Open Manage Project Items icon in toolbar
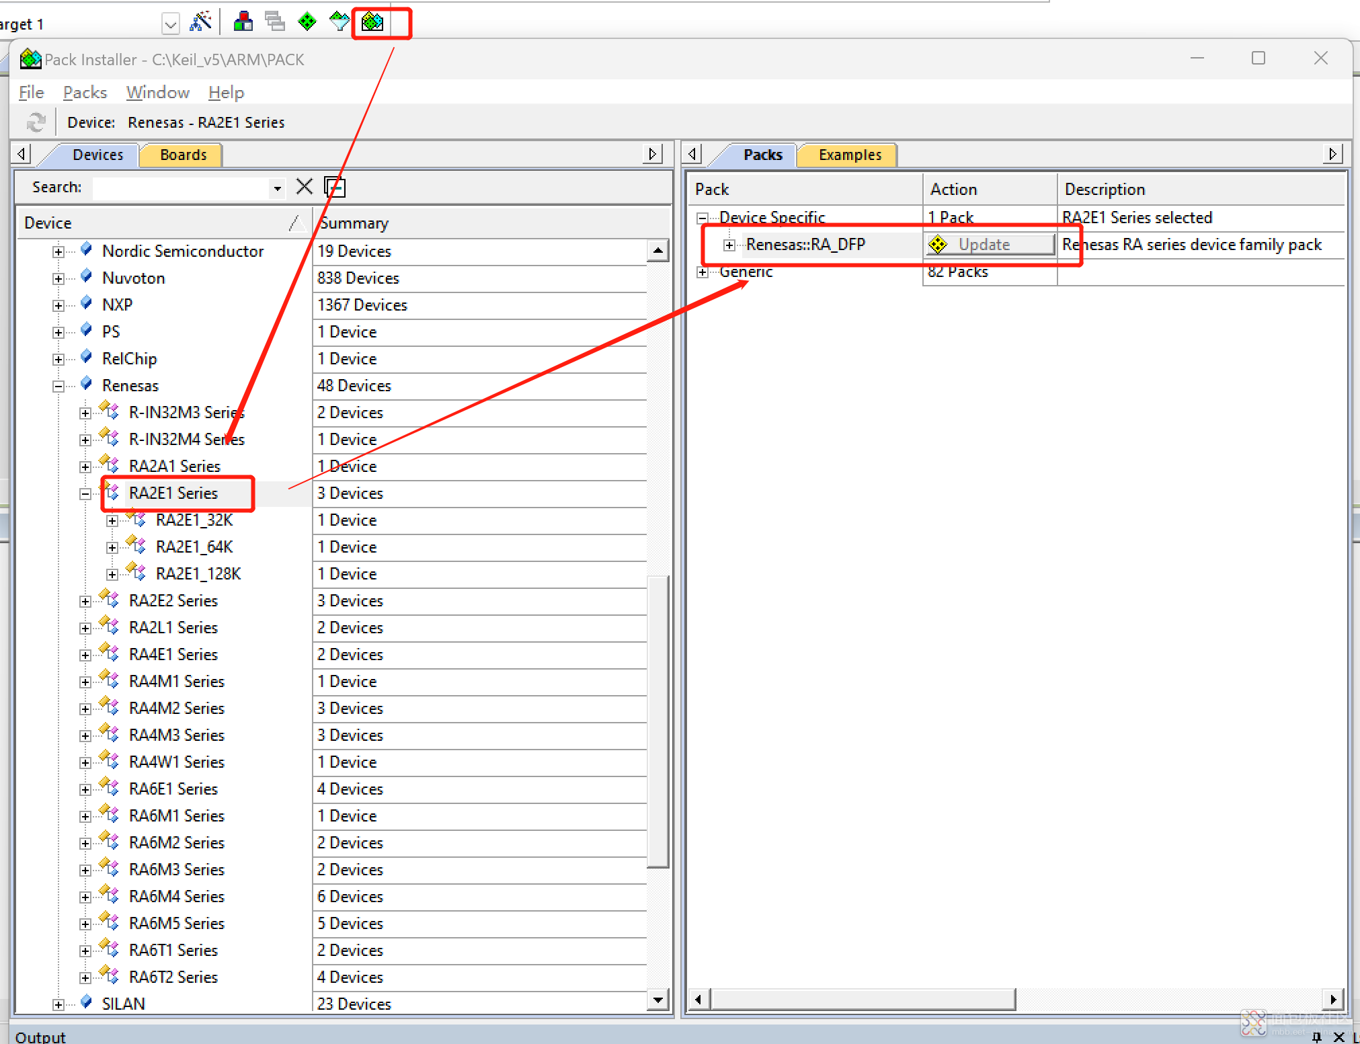This screenshot has width=1360, height=1044. (243, 22)
